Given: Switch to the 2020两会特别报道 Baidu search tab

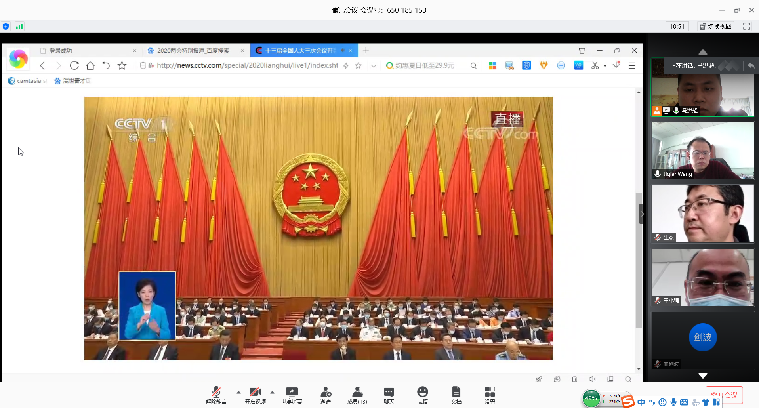Looking at the screenshot, I should click(x=193, y=51).
